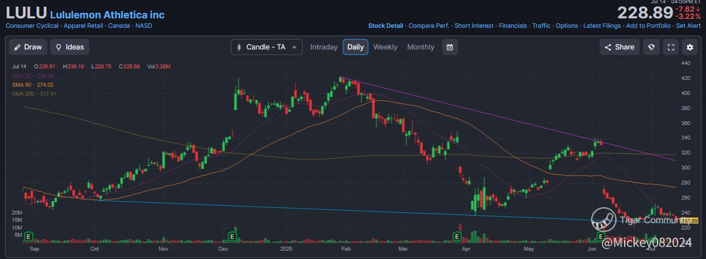Screen dimensions: 706x259
Task: Click the diamond premium icon
Action: click(651, 47)
